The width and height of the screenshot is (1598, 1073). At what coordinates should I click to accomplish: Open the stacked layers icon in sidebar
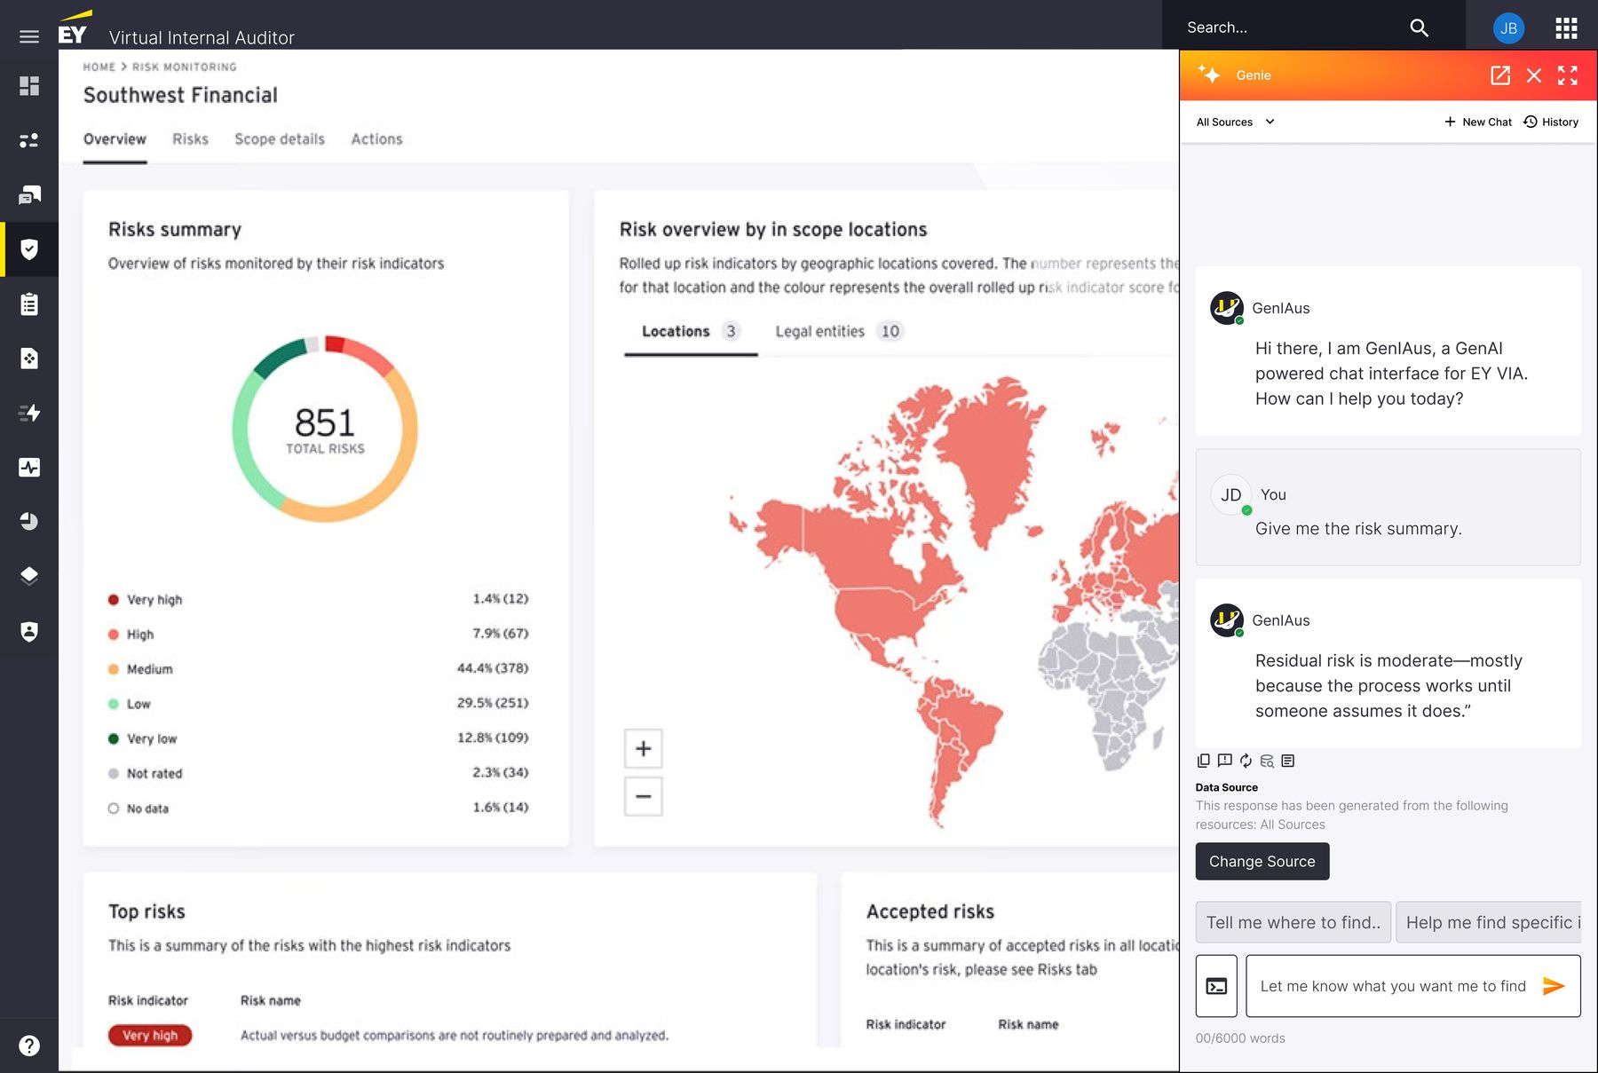click(x=29, y=576)
